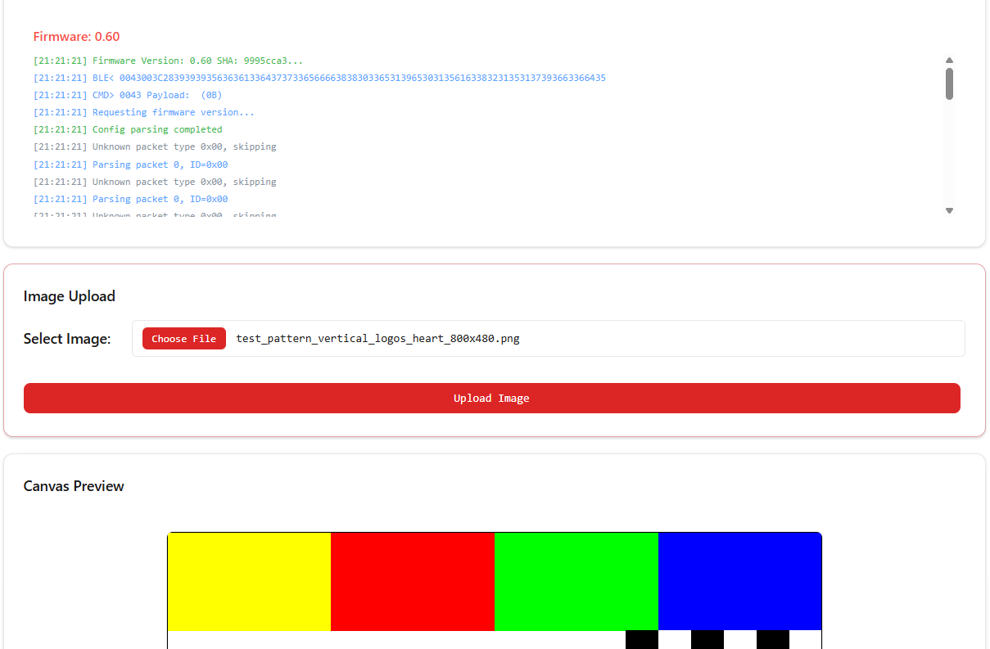Click the selected PNG file name text
This screenshot has width=990, height=649.
(377, 339)
